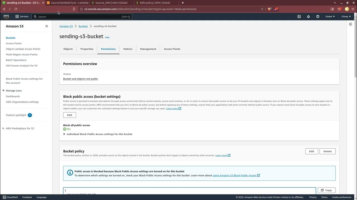Delete the bucket policy

327,151
